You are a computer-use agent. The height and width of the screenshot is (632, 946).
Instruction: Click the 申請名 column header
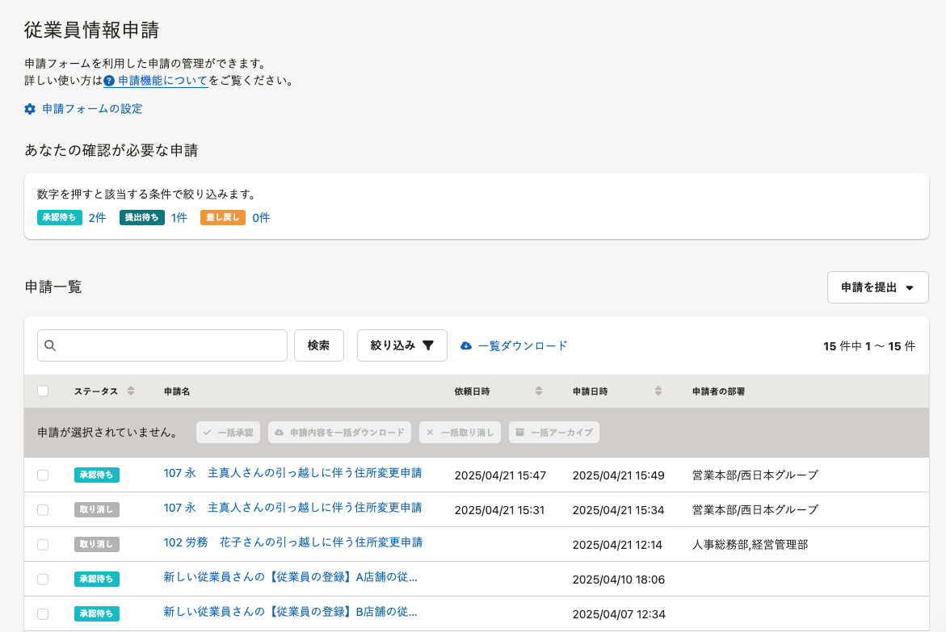click(177, 391)
